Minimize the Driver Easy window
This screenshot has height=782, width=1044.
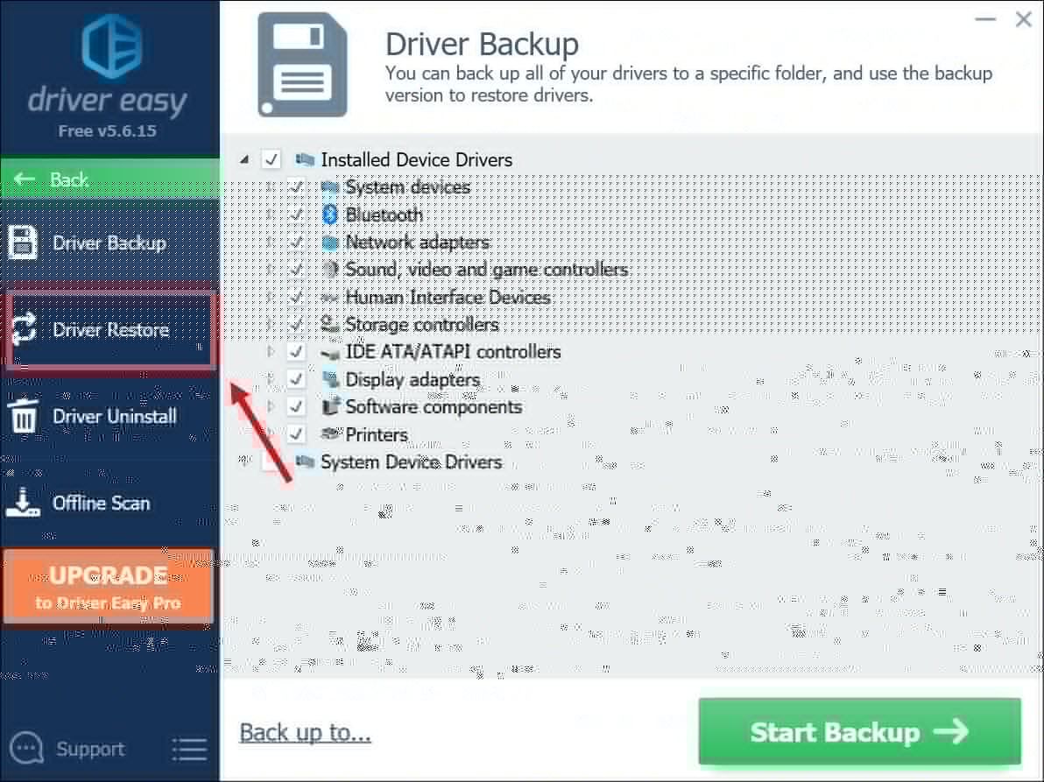pos(984,19)
